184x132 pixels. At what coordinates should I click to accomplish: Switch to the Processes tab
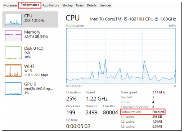pos(10,5)
